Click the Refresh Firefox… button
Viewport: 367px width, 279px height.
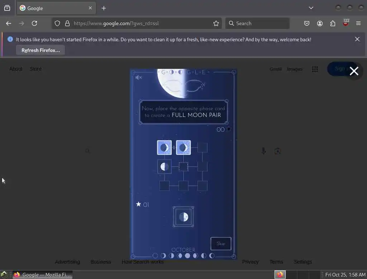40,50
